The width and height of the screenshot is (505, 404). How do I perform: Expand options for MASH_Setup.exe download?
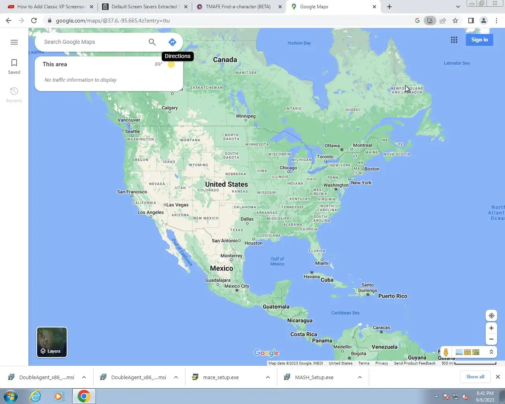click(360, 378)
